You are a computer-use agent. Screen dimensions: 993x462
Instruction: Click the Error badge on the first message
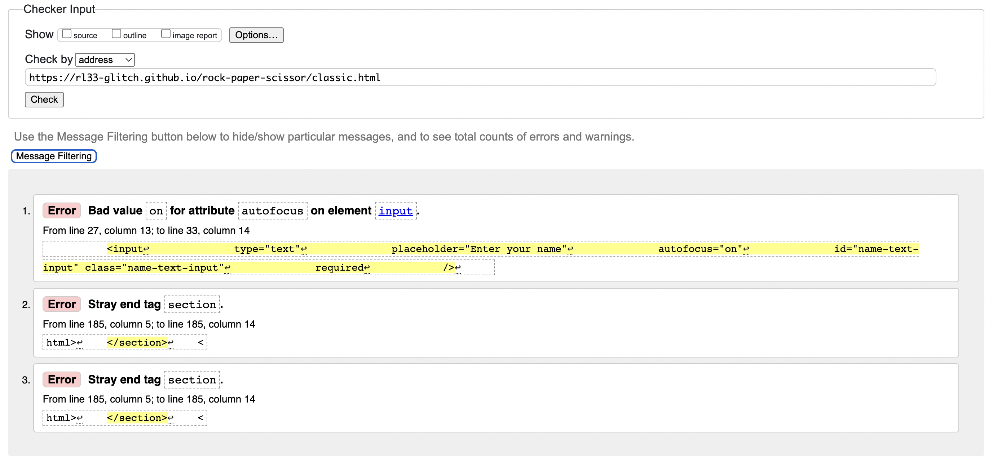61,210
